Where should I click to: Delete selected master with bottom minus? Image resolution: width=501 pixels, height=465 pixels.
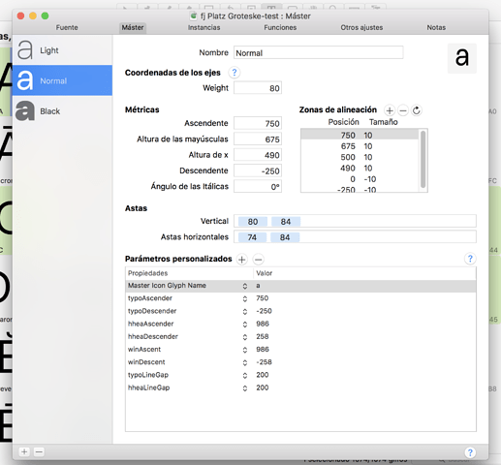pyautogui.click(x=39, y=451)
